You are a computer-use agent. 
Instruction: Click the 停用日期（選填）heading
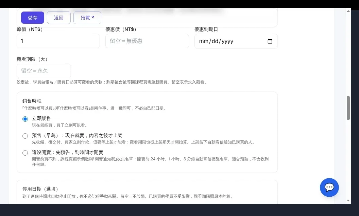[x=40, y=189]
